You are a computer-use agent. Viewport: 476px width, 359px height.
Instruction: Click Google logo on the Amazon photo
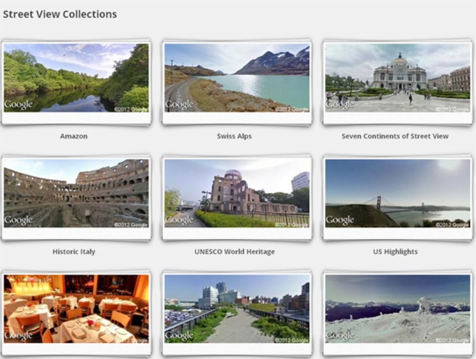click(x=18, y=105)
